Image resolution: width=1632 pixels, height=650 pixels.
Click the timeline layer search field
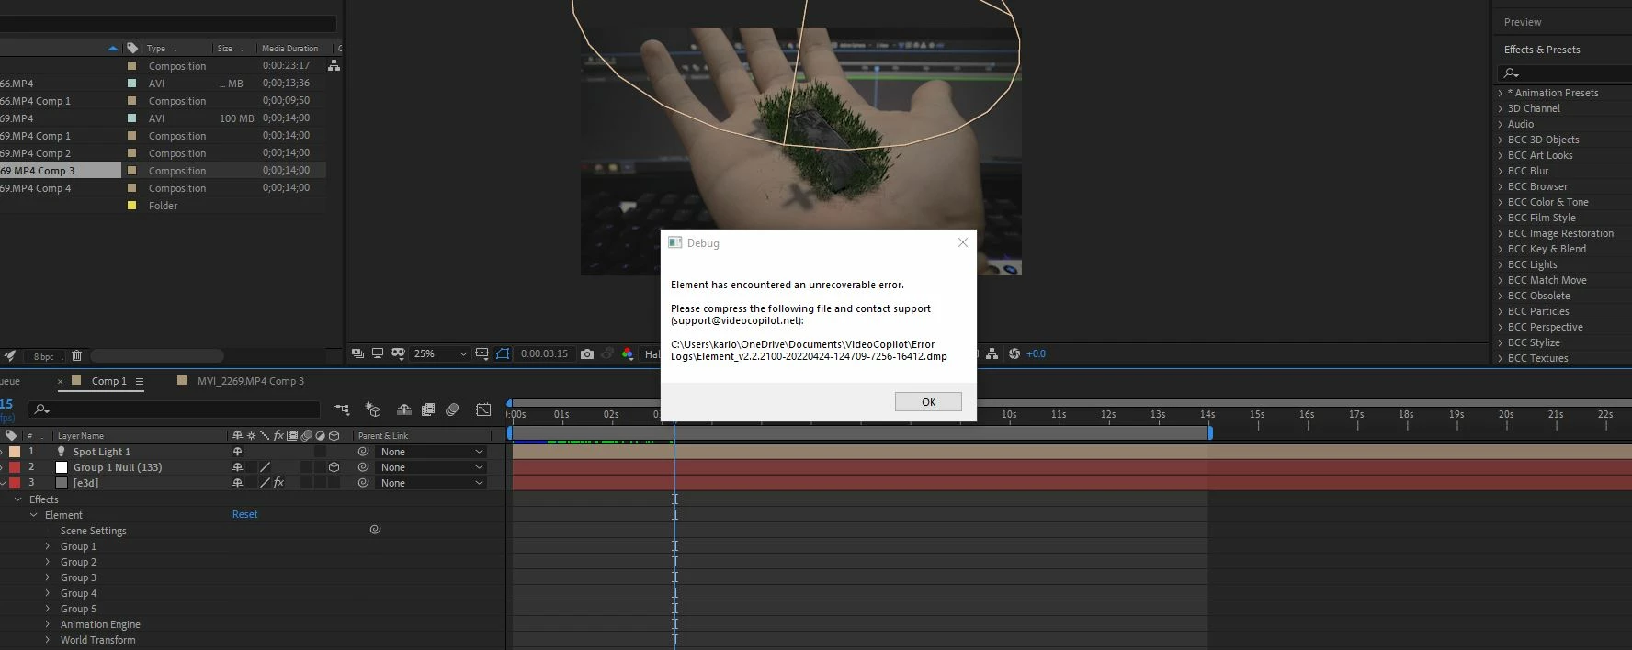(175, 409)
